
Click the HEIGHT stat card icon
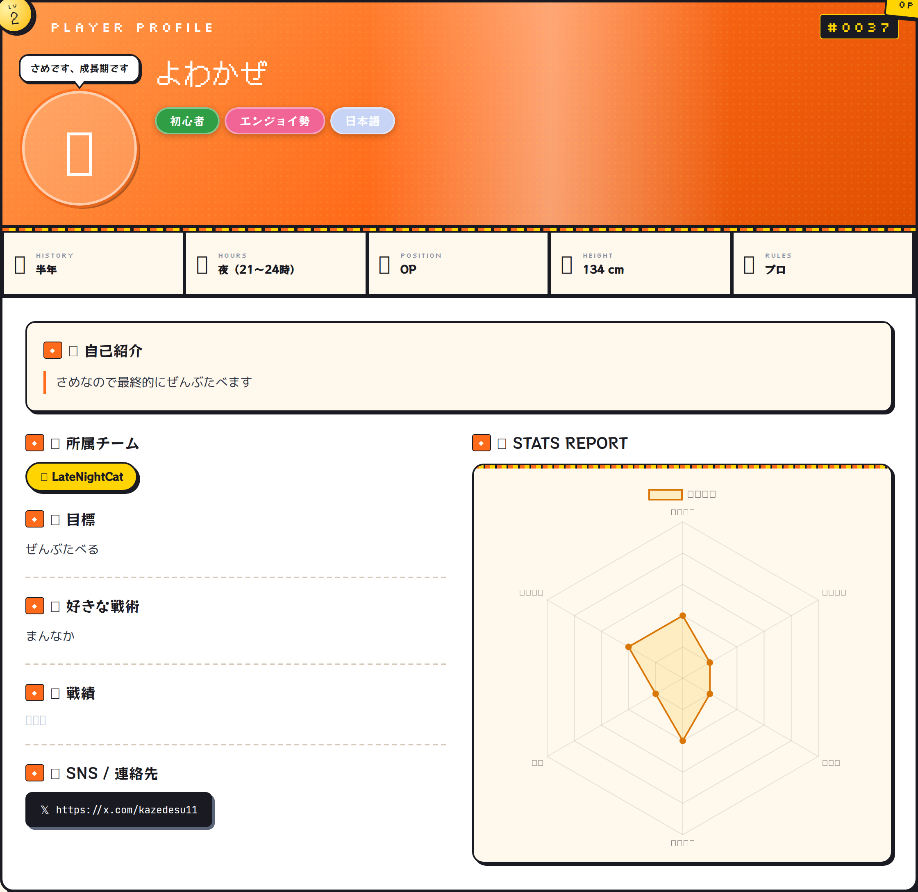pyautogui.click(x=566, y=265)
